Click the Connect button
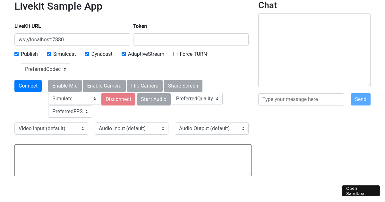The height and width of the screenshot is (202, 385). [x=28, y=86]
